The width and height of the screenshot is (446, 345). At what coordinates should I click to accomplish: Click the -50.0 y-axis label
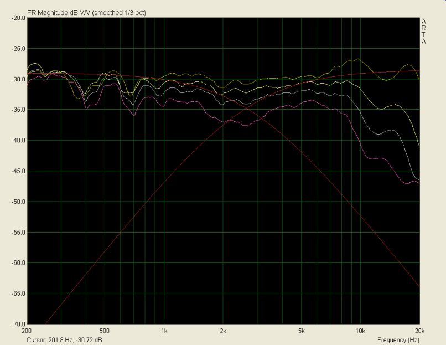(18, 202)
